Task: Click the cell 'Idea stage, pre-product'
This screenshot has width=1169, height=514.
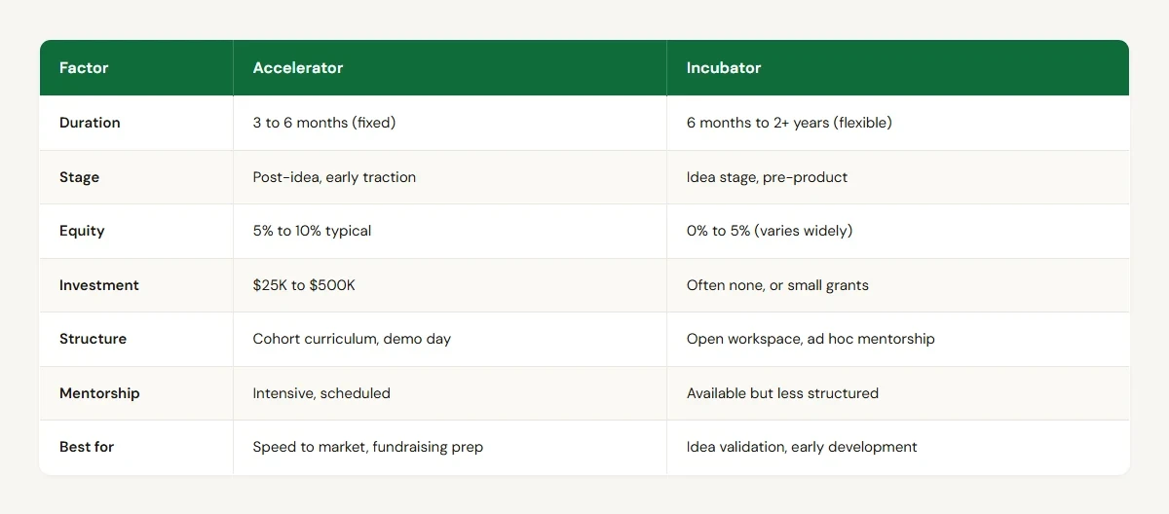Action: point(898,177)
